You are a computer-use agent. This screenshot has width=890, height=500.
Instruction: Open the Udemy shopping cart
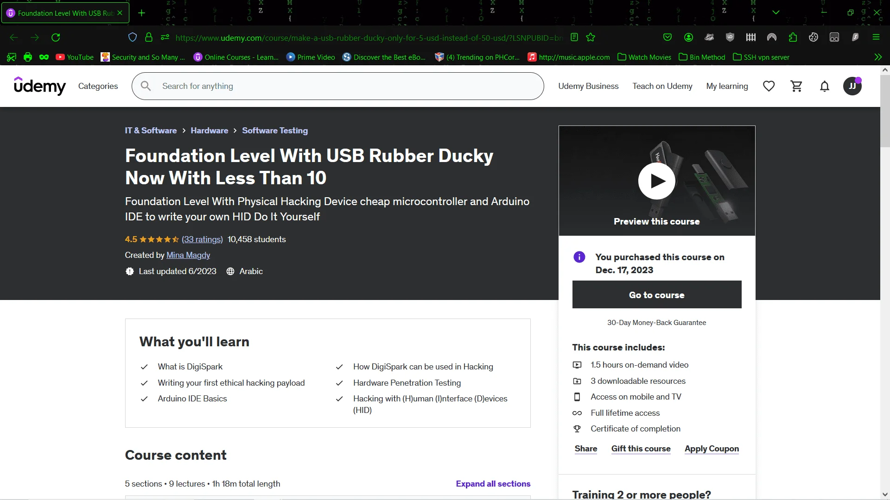[x=797, y=86]
